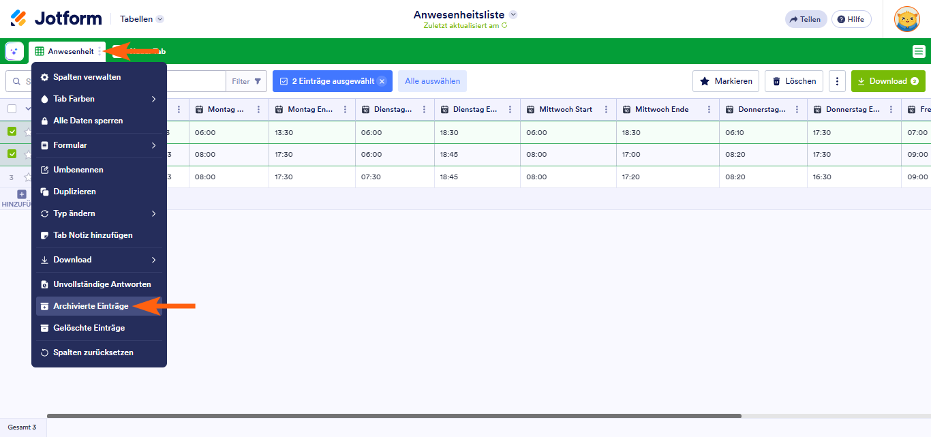Viewport: 931px width, 437px height.
Task: Click the 07:00 cell
Action: coord(916,132)
